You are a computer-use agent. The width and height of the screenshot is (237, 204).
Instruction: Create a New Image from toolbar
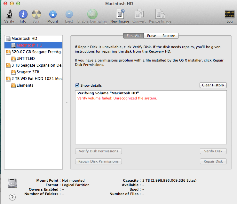(120, 14)
